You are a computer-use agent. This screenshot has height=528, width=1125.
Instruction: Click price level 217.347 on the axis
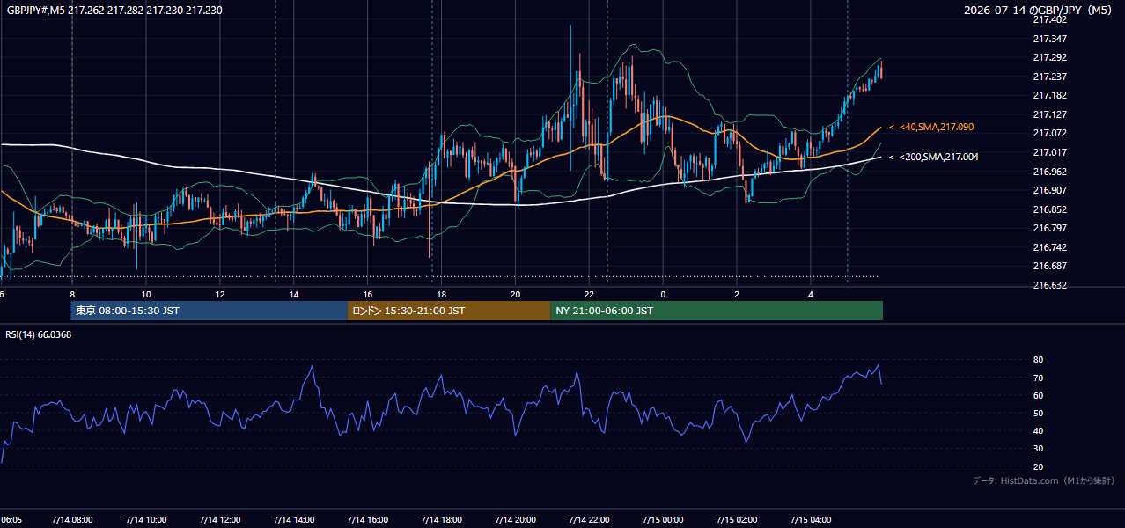click(1049, 39)
